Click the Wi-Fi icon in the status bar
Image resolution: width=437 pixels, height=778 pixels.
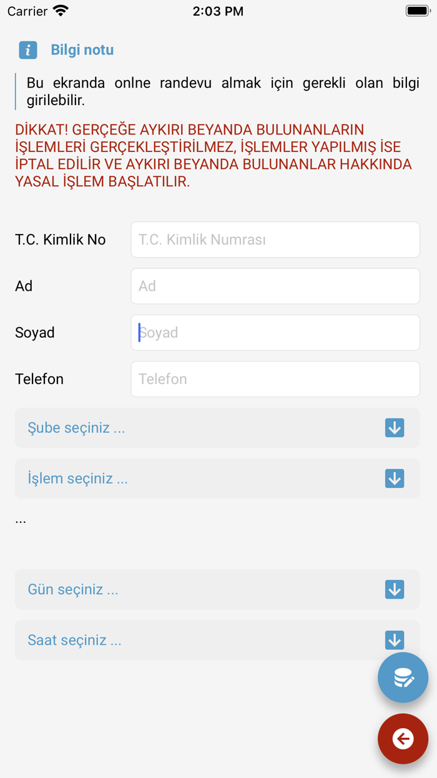coord(59,10)
